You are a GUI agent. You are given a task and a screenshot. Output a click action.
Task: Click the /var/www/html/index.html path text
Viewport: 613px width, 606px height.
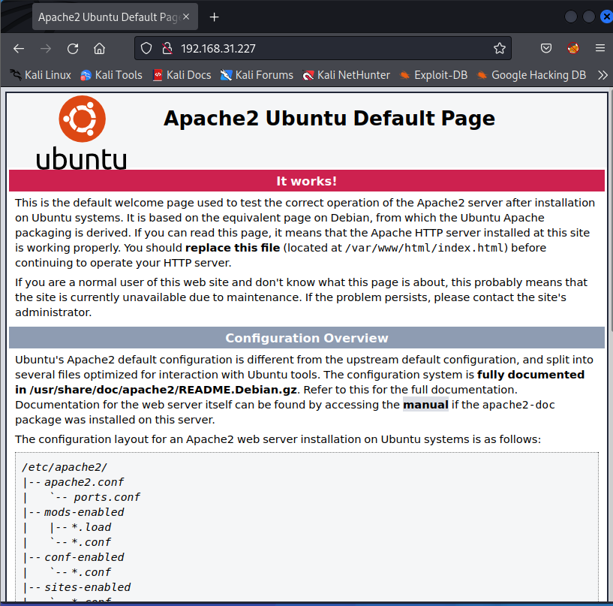point(426,248)
